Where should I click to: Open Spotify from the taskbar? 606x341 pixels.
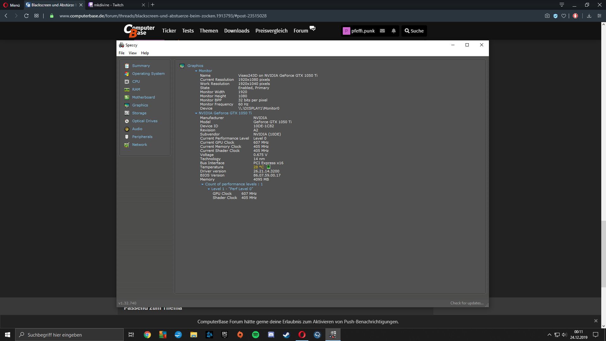[255, 335]
